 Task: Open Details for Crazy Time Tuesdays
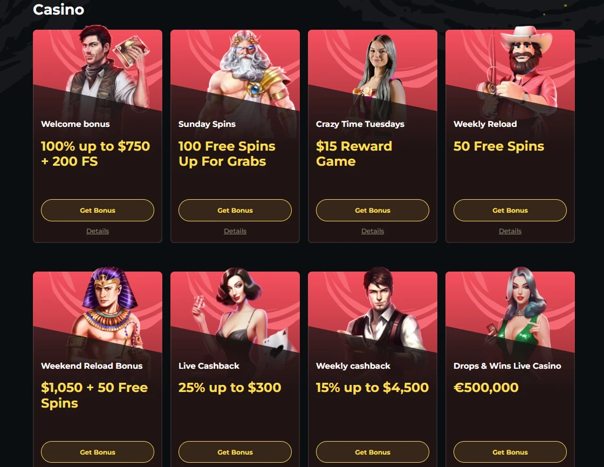pyautogui.click(x=373, y=231)
